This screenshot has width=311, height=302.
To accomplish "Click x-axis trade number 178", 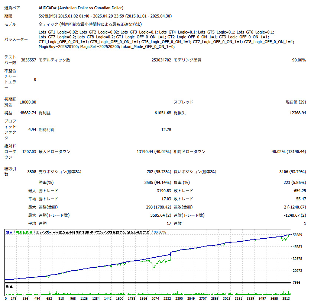I will pyautogui.click(x=13, y=299).
